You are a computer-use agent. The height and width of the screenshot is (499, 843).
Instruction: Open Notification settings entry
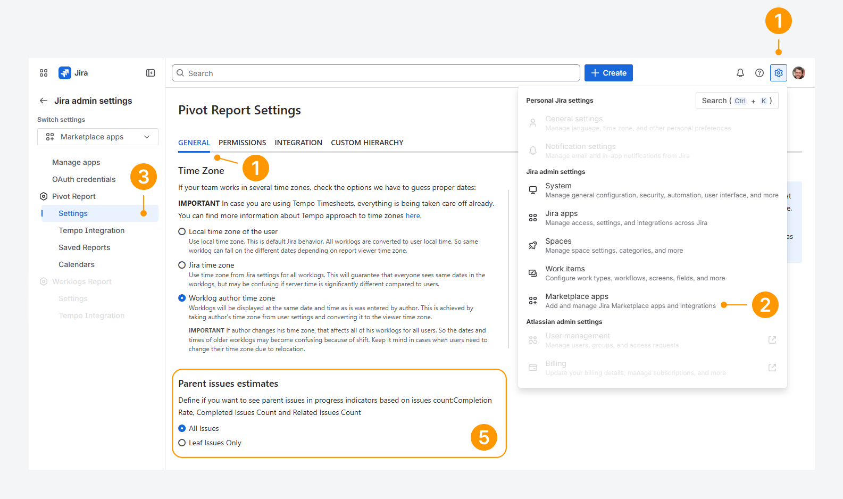click(653, 151)
